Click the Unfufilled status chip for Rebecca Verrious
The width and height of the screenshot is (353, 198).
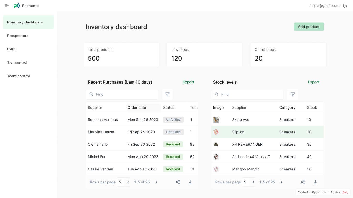(x=173, y=119)
